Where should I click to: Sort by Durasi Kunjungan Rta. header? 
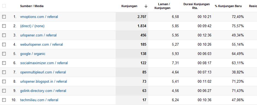pos(197,6)
